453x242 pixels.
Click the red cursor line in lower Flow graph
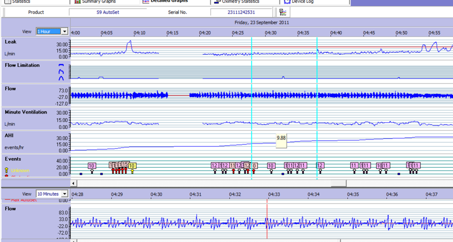267,221
